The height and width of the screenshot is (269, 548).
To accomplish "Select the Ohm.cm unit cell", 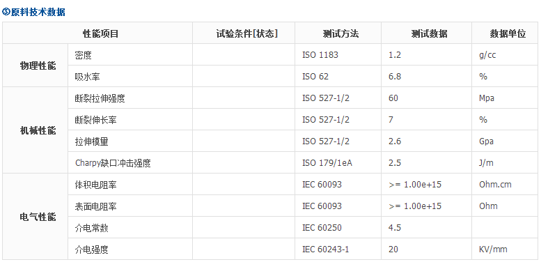I will click(x=505, y=185).
